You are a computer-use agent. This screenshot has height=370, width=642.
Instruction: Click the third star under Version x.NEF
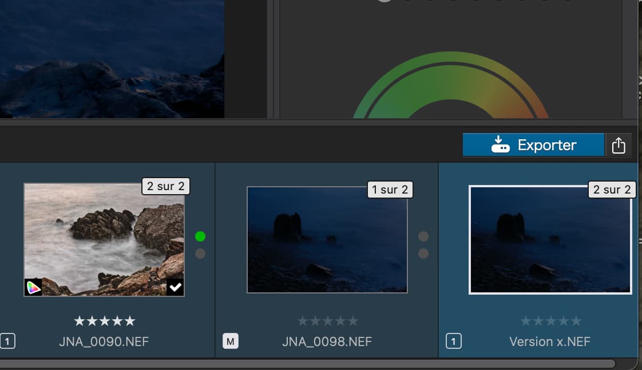click(x=550, y=321)
